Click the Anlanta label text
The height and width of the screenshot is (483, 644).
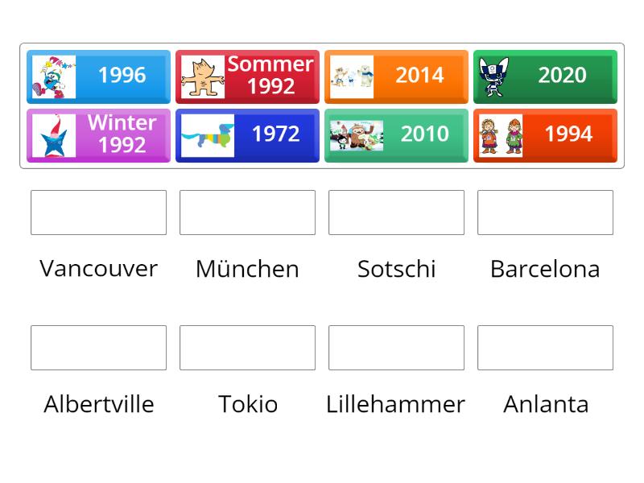point(545,404)
